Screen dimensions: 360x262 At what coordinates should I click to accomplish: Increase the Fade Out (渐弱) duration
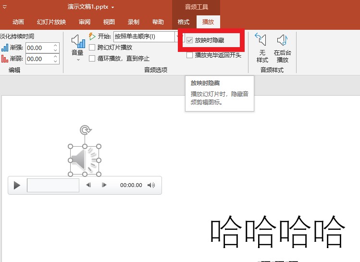(55, 57)
